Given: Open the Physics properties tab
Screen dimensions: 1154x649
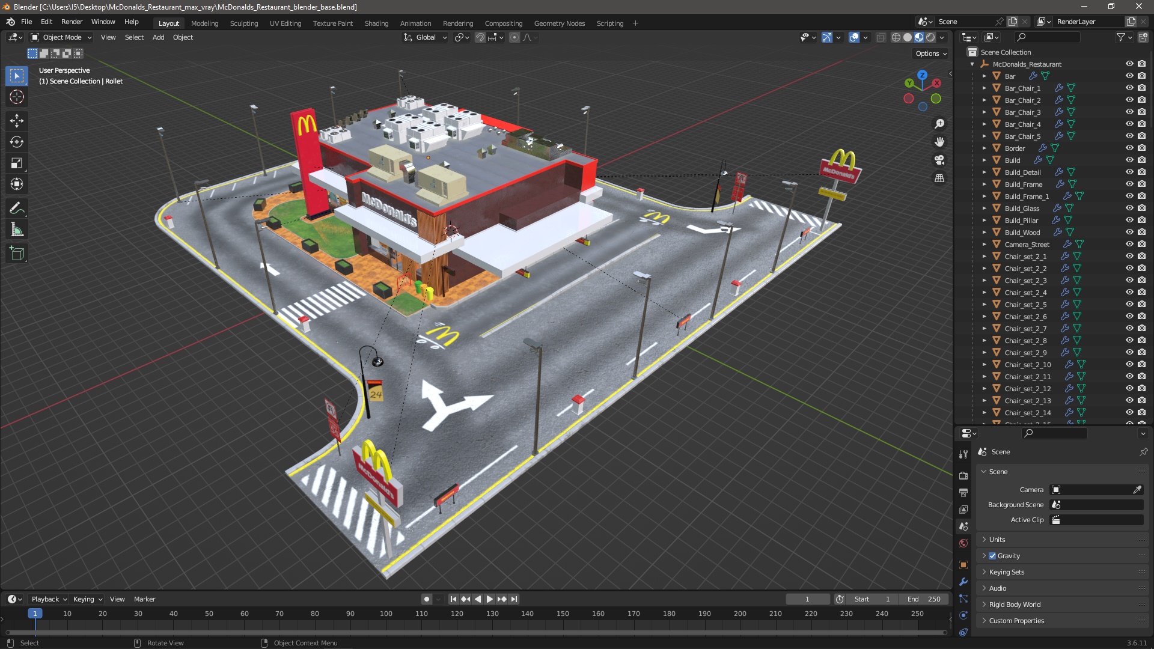Looking at the screenshot, I should pyautogui.click(x=963, y=615).
